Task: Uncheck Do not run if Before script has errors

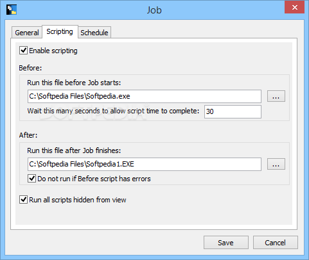Action: click(x=31, y=179)
